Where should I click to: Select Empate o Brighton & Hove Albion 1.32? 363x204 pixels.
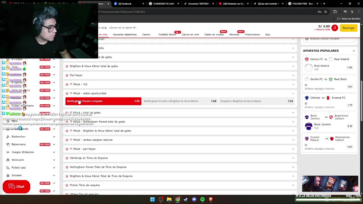pos(257,101)
